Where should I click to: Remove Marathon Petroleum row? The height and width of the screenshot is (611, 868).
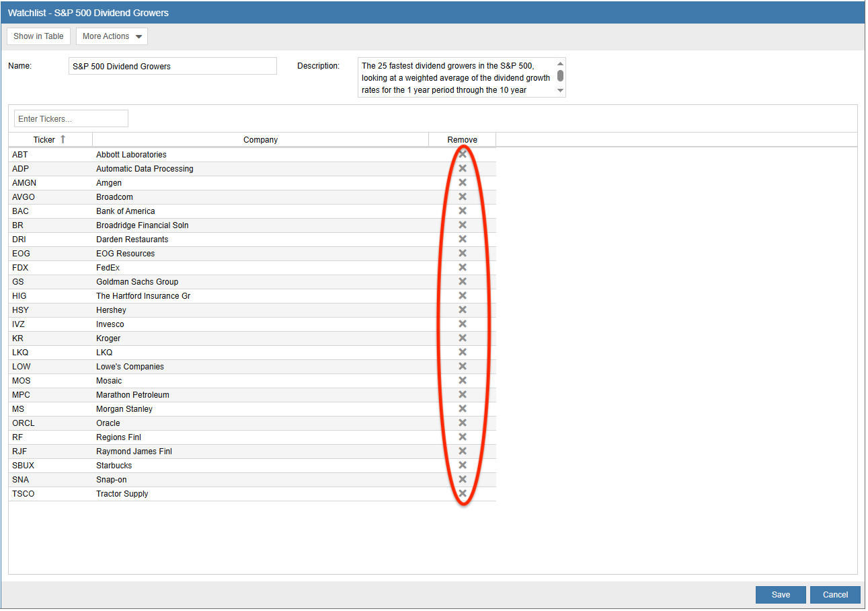463,394
